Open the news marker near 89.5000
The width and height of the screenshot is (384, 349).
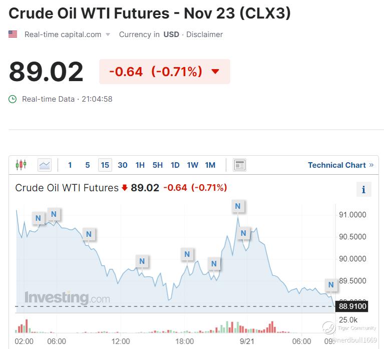point(331,284)
